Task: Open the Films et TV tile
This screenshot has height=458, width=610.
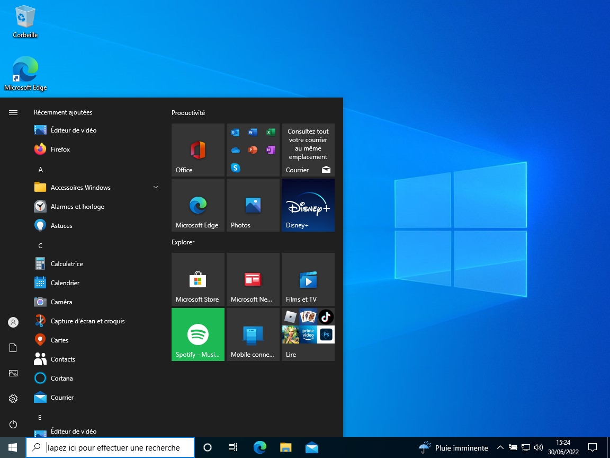Action: [308, 279]
